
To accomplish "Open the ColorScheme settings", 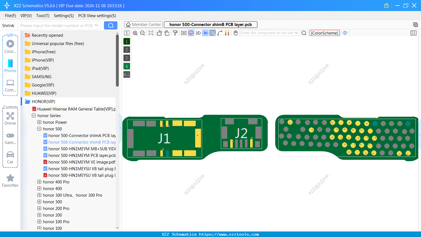I will tap(325, 33).
